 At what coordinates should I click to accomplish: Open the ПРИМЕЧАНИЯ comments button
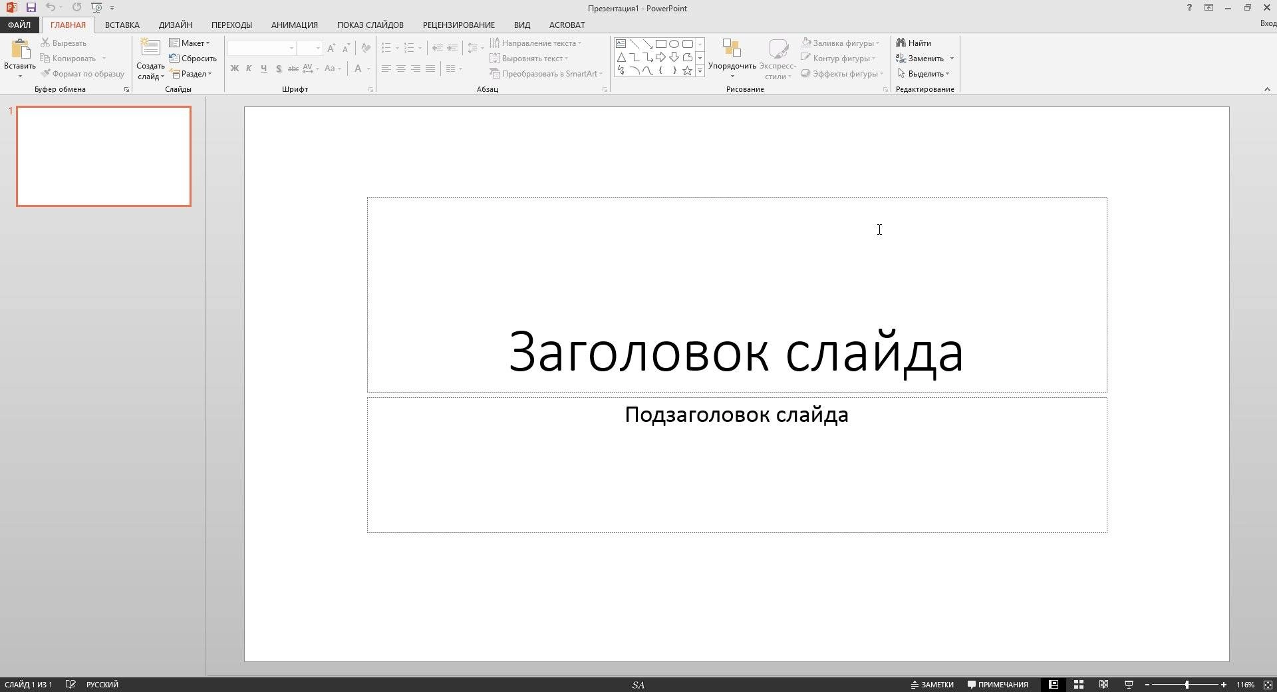tap(998, 684)
